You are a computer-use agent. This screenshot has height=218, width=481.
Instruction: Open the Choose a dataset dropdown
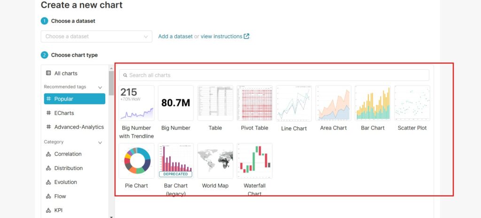click(x=96, y=36)
